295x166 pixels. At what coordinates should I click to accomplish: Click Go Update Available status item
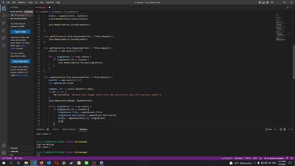tap(274, 158)
